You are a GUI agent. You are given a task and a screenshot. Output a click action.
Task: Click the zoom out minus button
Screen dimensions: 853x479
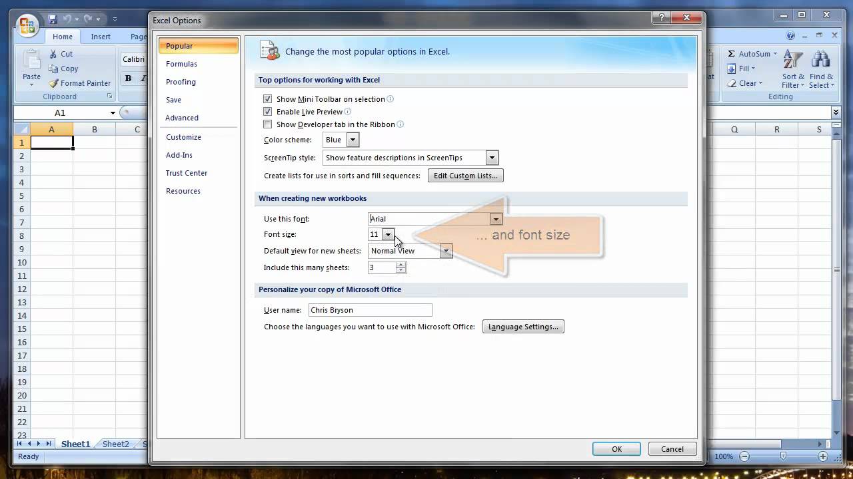pos(744,456)
